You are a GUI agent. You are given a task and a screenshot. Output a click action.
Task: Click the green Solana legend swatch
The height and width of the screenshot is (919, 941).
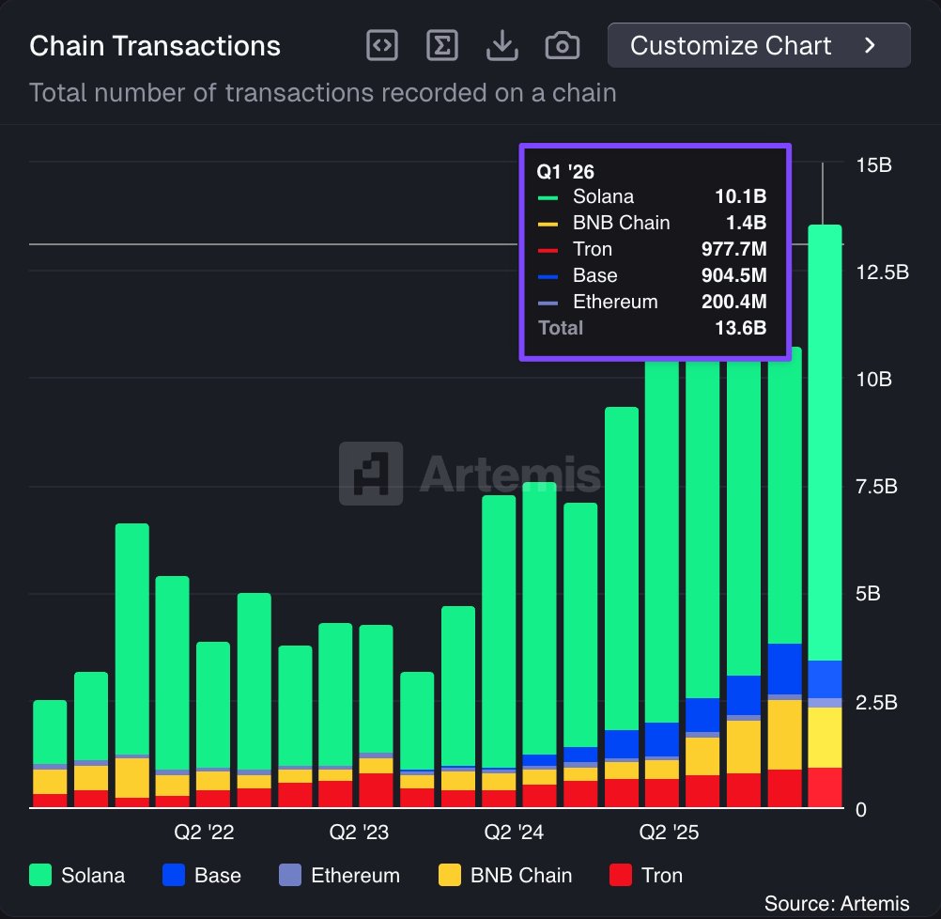pos(41,875)
